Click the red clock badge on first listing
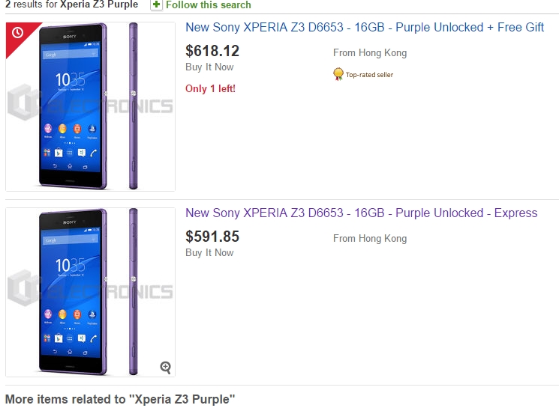559x408 pixels. (x=17, y=33)
